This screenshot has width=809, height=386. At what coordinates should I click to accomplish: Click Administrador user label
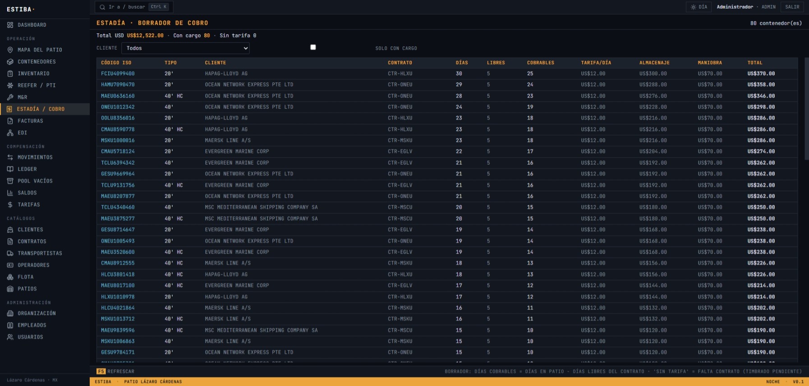click(x=735, y=7)
